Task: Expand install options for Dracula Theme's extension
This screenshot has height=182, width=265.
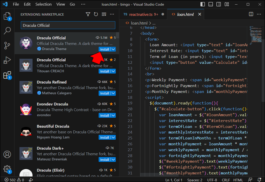Action: [x=113, y=49]
